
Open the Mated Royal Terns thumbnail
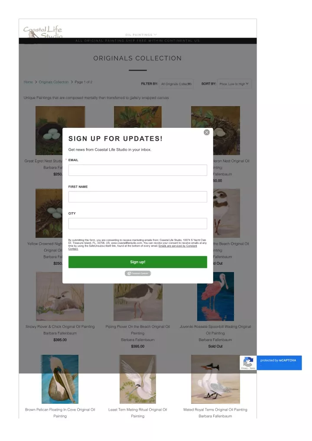pos(215,379)
